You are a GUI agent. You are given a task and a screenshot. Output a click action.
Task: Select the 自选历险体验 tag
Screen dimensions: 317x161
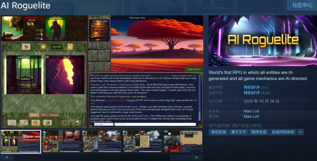point(283,132)
